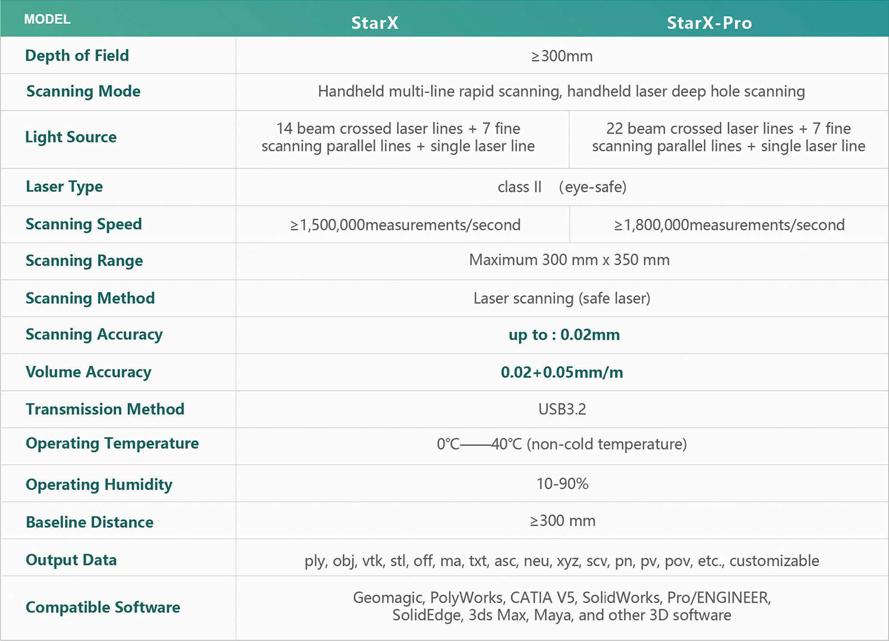
Task: Select the Baseline Distance row label
Action: [x=89, y=521]
